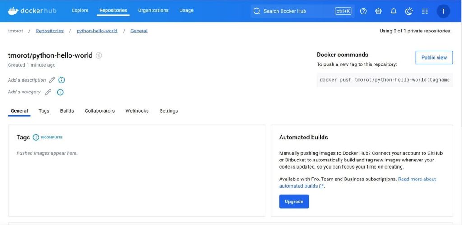The image size is (462, 225).
Task: Click the info icon beside Add a description
Action: pos(62,80)
